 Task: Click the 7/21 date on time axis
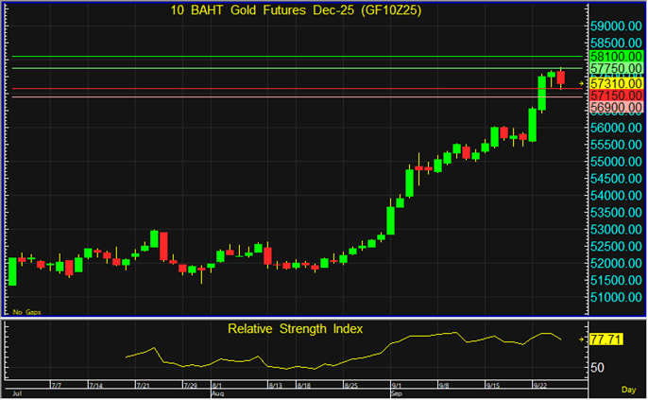[145, 386]
